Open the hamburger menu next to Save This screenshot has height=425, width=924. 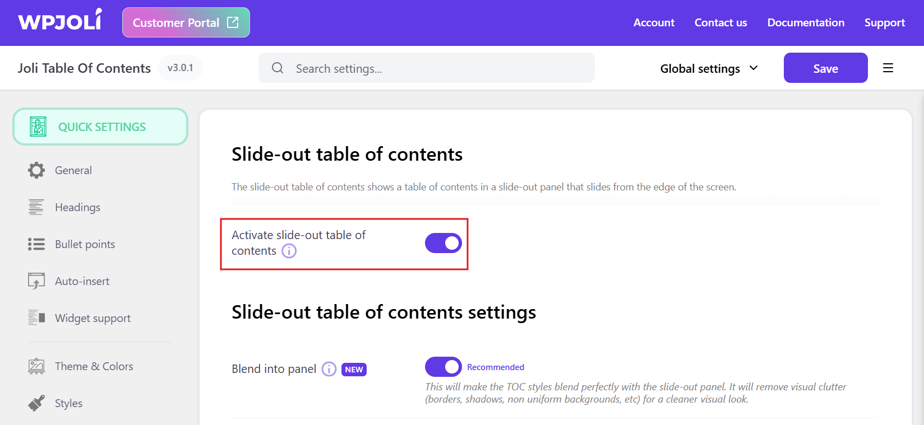(888, 68)
